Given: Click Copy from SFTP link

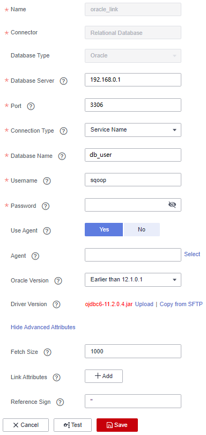Looking at the screenshot, I should [181, 304].
